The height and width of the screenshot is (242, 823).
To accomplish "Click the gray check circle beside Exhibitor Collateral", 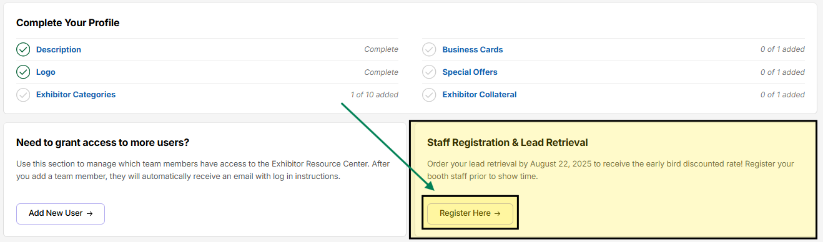I will 429,95.
